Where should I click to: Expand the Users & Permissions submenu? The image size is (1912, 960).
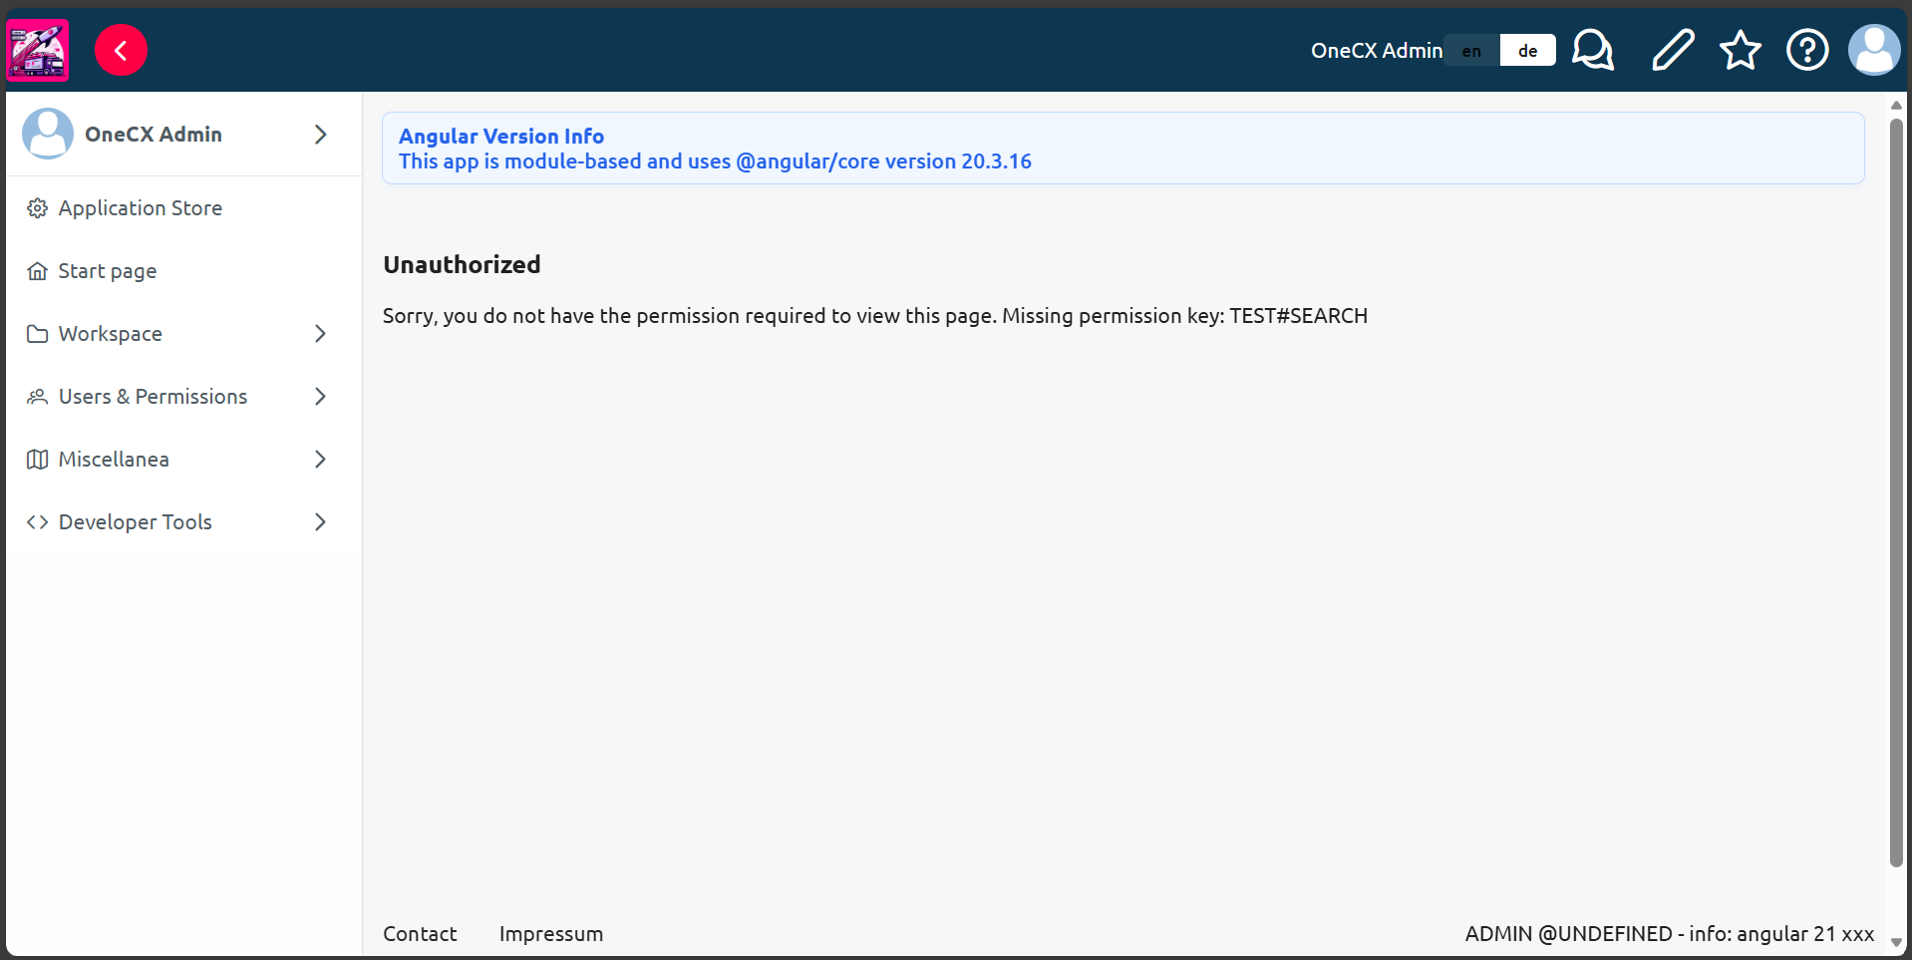(x=319, y=396)
